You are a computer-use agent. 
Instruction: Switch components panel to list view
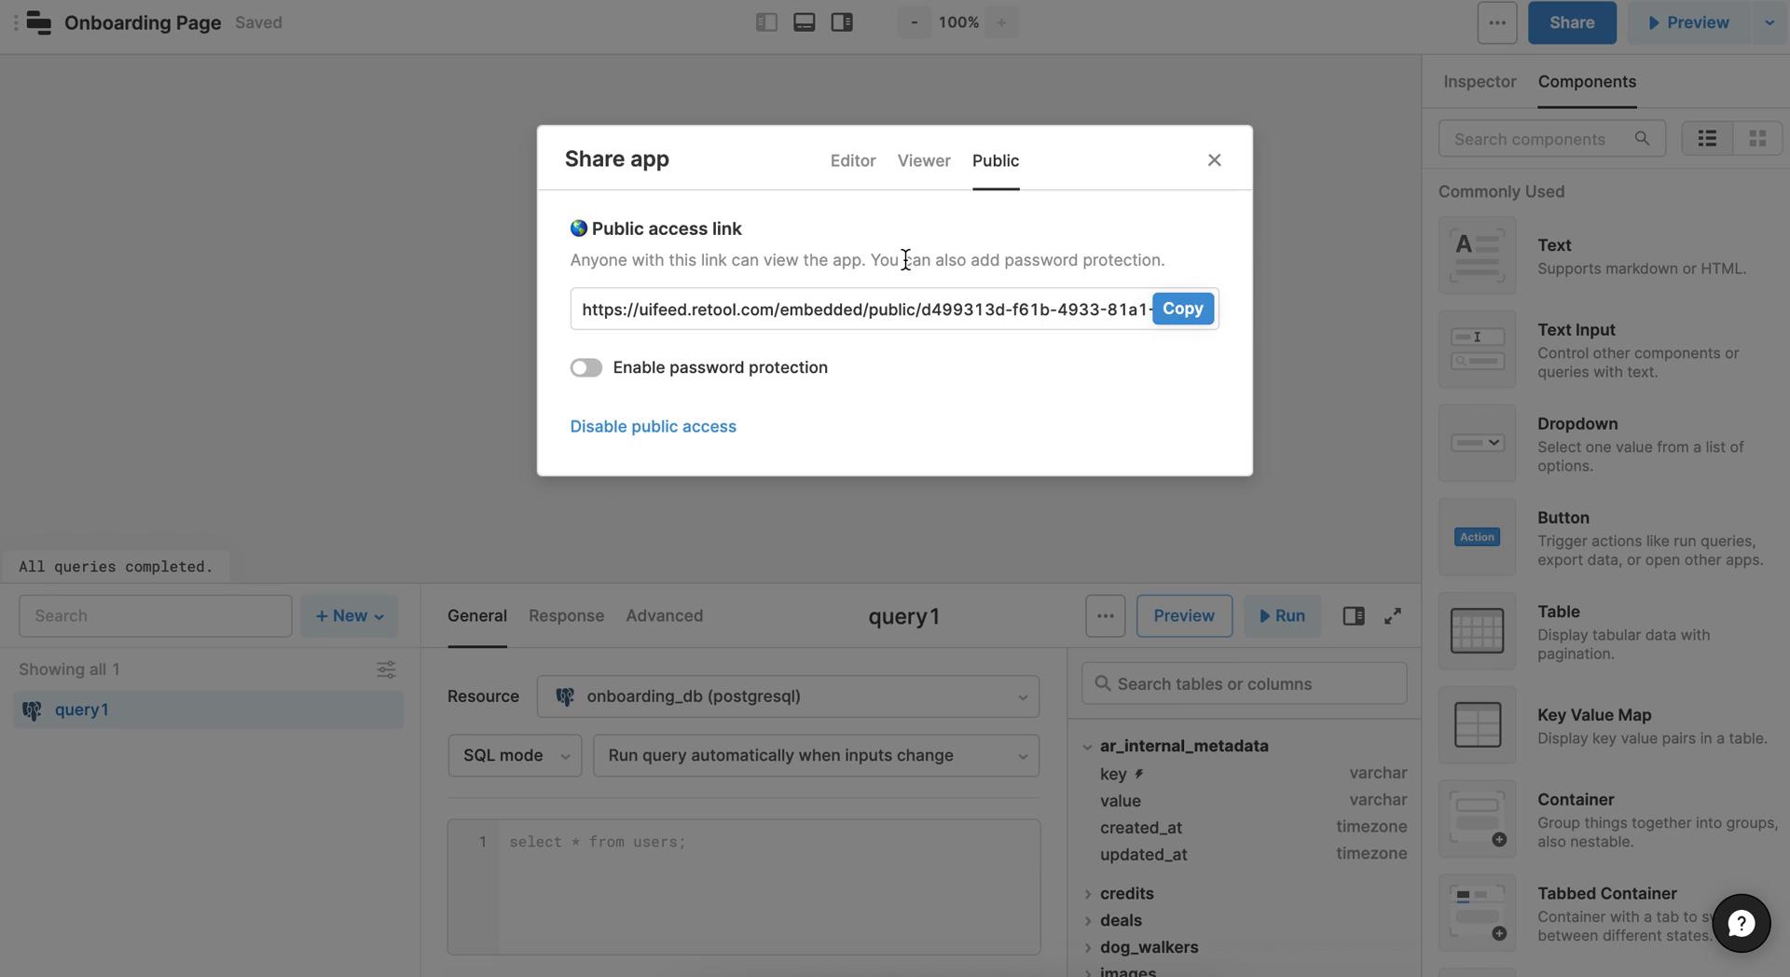pos(1707,138)
